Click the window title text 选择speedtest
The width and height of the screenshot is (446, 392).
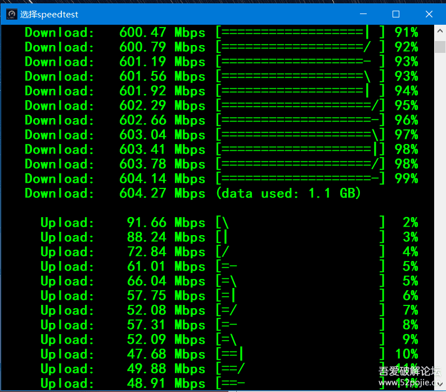coord(49,15)
